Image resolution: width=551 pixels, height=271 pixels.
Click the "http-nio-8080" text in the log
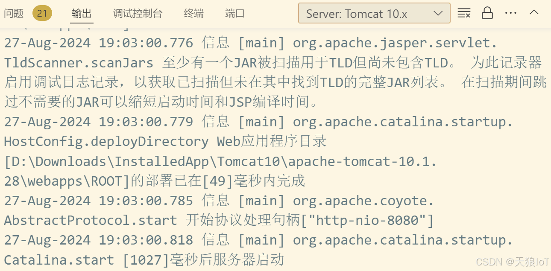368,221
